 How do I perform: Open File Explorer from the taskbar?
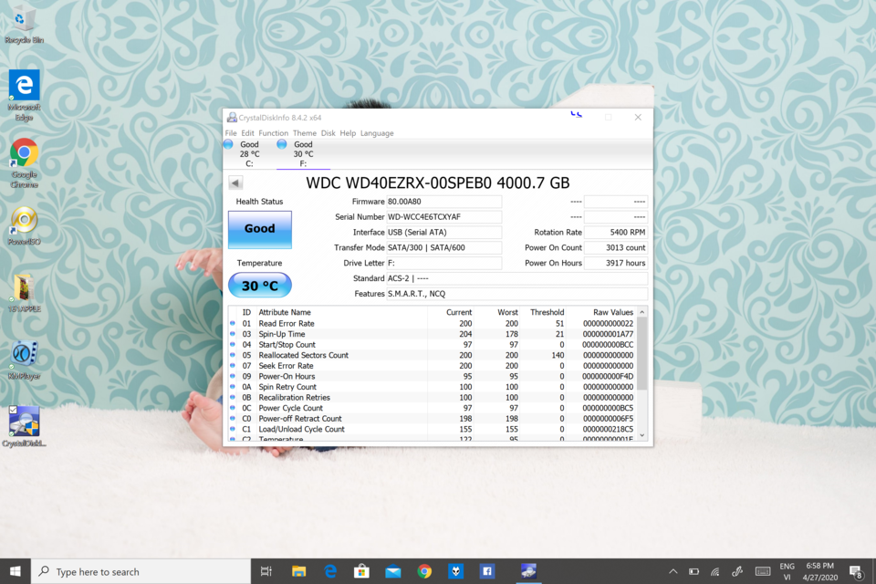point(299,571)
